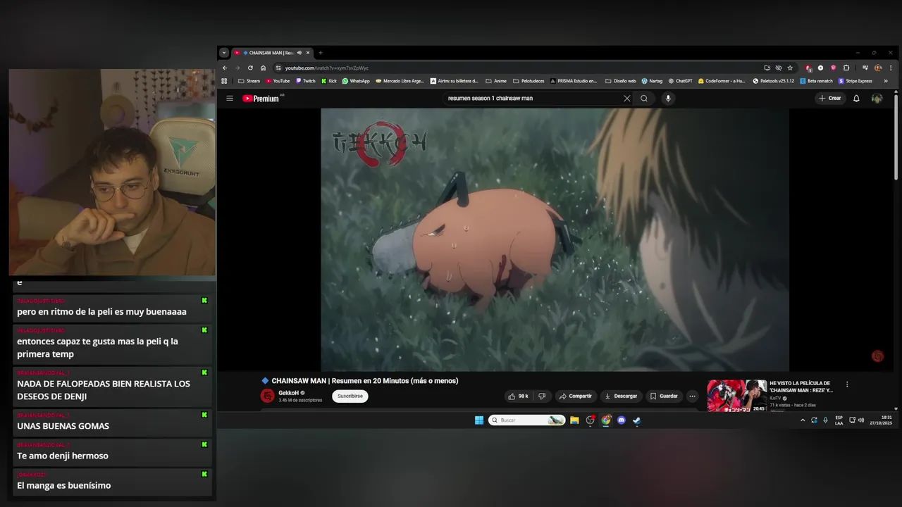Open the YouTube guide hamburger menu
The height and width of the screenshot is (507, 902).
coord(230,99)
